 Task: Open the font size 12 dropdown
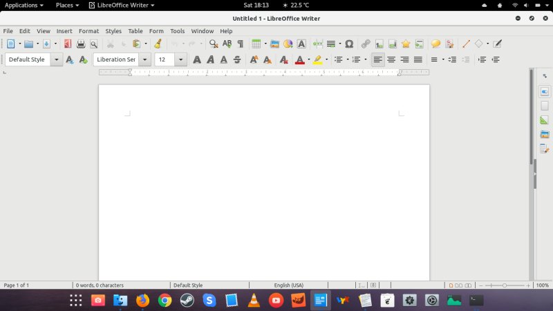click(181, 59)
